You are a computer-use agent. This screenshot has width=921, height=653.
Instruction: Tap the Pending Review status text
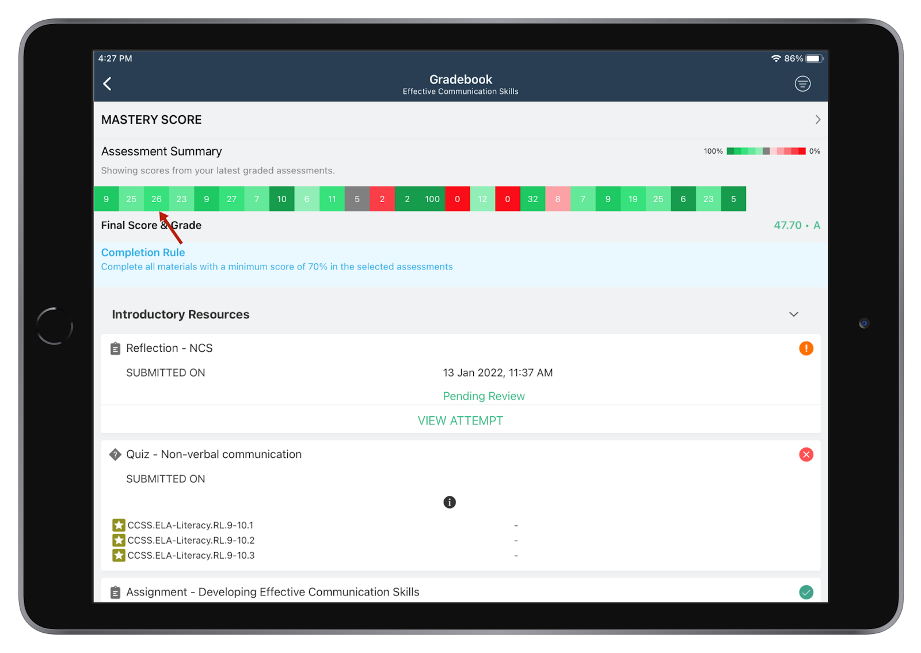tap(484, 396)
